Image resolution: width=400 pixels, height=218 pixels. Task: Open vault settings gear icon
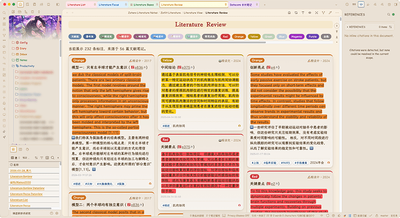tap(57, 213)
